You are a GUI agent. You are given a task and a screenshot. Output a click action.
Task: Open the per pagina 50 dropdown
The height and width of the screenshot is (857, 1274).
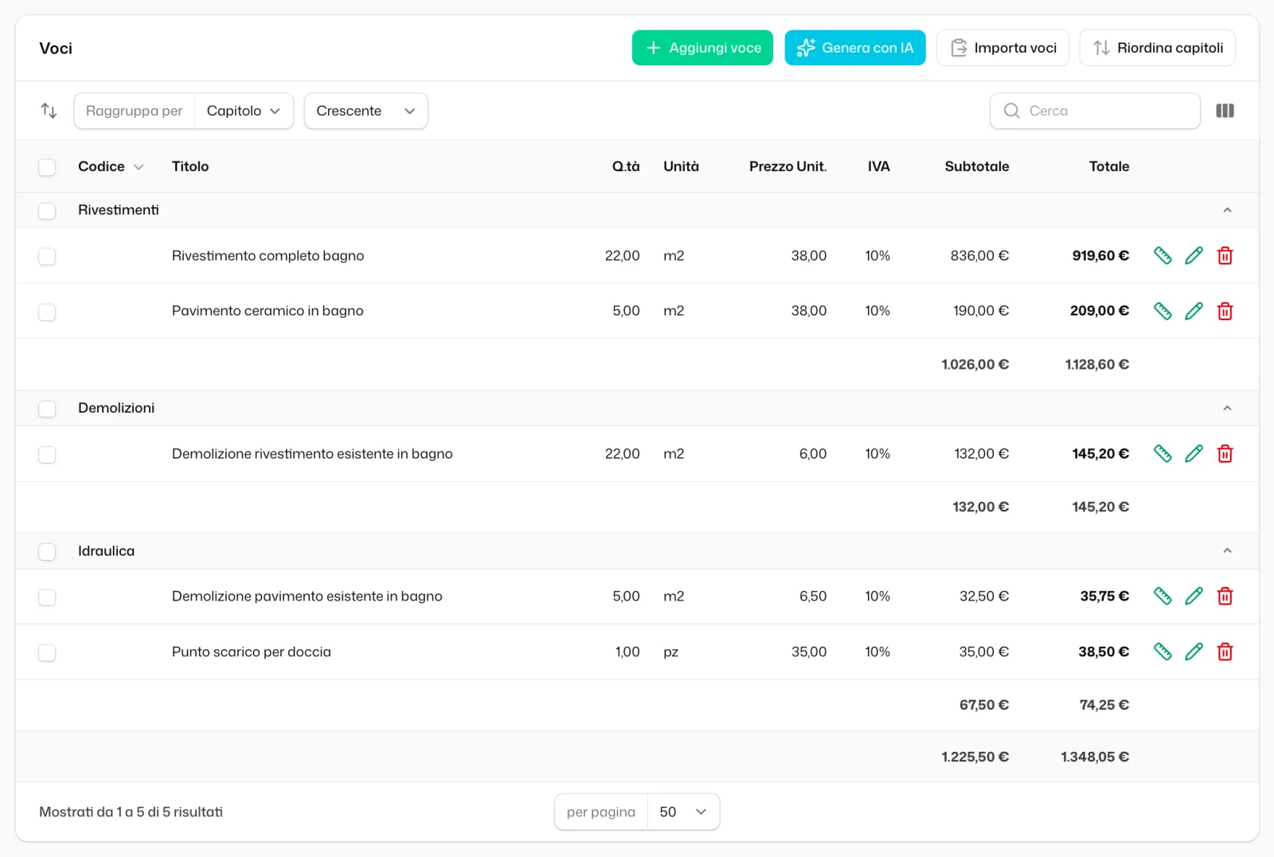[x=683, y=812]
